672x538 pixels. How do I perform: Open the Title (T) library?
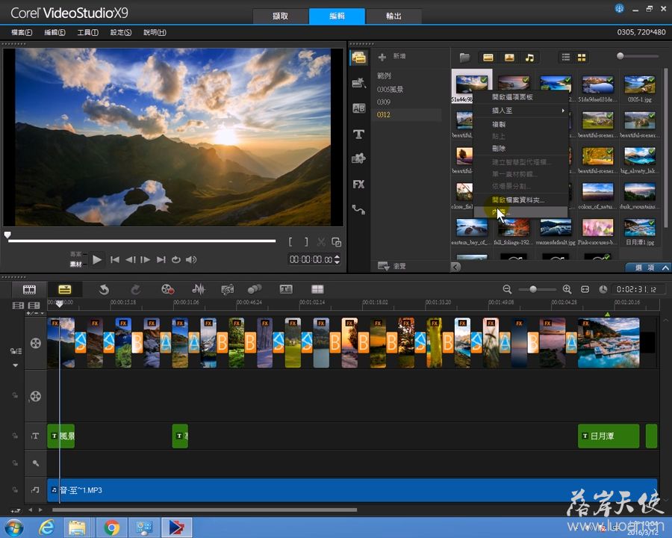click(358, 134)
